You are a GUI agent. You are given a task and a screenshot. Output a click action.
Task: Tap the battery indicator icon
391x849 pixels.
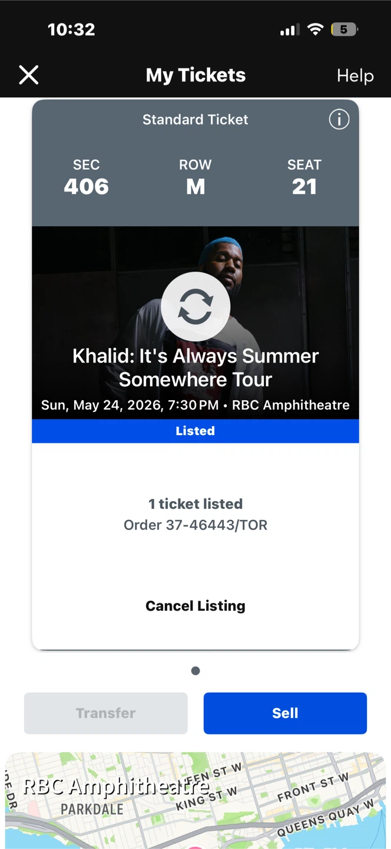344,29
